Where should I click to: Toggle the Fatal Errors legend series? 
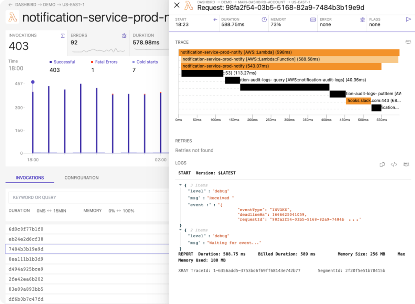104,62
